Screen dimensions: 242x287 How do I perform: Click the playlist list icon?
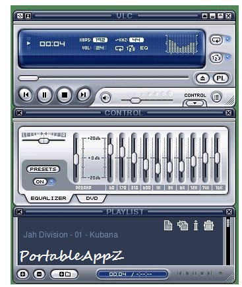pos(216,97)
